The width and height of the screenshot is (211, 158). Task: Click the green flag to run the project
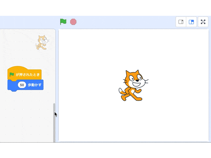click(63, 22)
